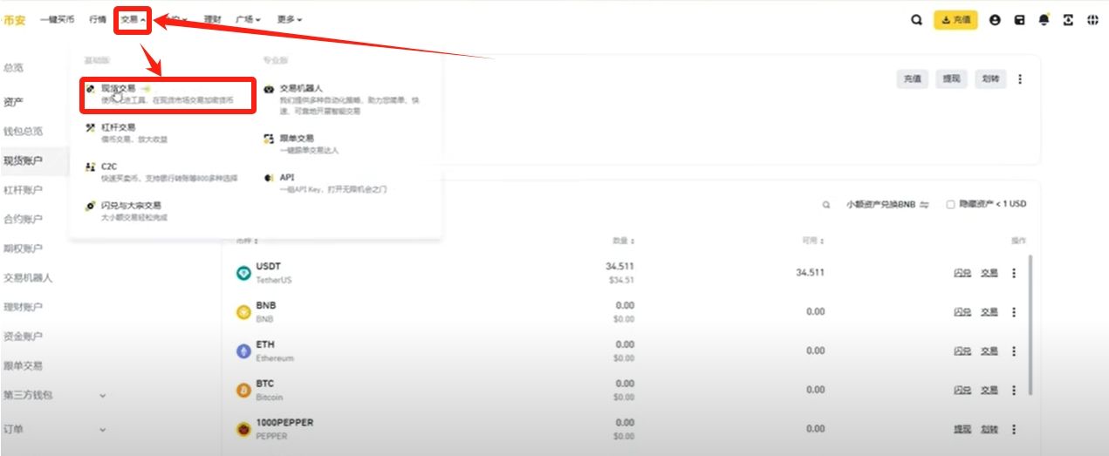Click 提现 link in 1000PEPPER row
This screenshot has width=1109, height=456.
[x=962, y=429]
